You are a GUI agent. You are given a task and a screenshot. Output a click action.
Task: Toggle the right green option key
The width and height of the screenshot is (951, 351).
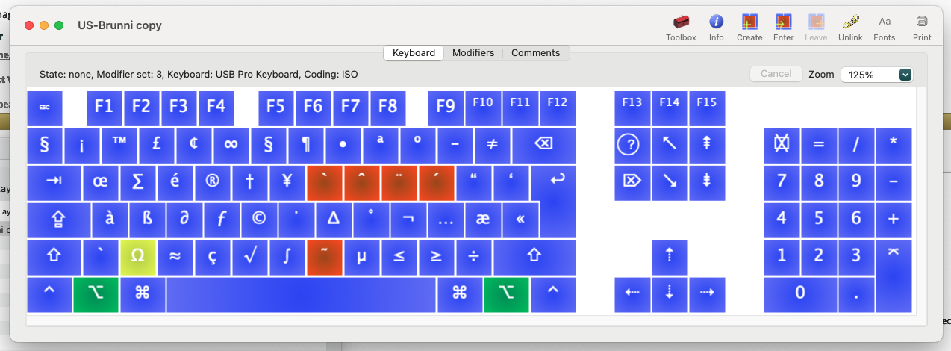click(506, 295)
